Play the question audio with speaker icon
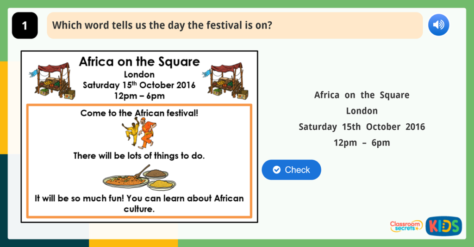Image resolution: width=474 pixels, height=247 pixels. [x=438, y=25]
